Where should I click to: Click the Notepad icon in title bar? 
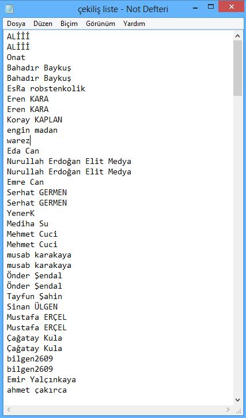pos(9,9)
